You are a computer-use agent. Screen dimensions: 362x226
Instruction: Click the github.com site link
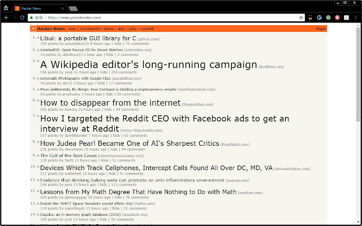[148, 39]
